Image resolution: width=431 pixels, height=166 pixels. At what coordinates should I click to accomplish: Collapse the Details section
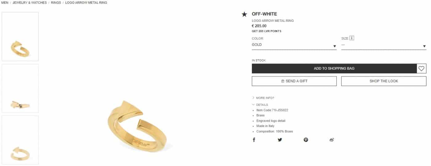coord(260,105)
